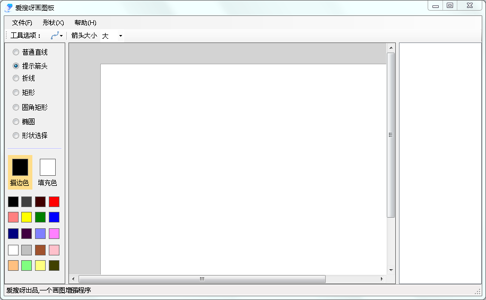486x300 pixels.
Task: Open the 形状(X) menu
Action: point(53,23)
